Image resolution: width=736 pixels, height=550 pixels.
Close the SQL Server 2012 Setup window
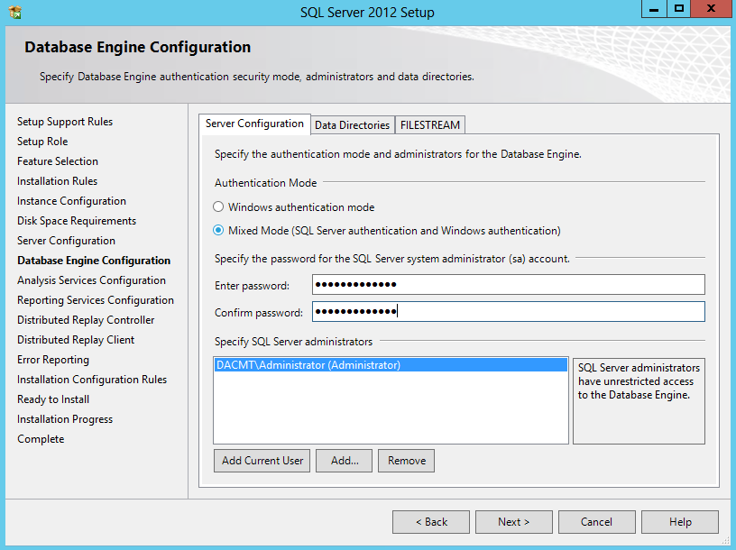point(711,9)
